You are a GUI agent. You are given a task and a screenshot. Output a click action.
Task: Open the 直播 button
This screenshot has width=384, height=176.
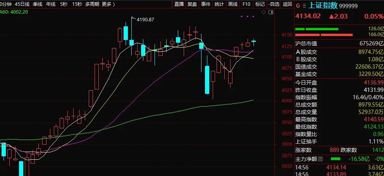click(179, 4)
